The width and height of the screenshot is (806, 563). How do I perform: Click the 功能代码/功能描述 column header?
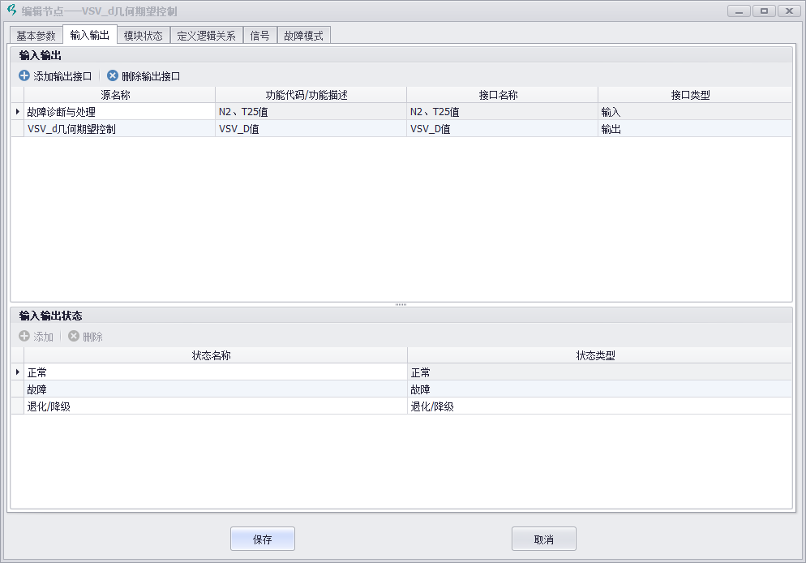point(311,95)
